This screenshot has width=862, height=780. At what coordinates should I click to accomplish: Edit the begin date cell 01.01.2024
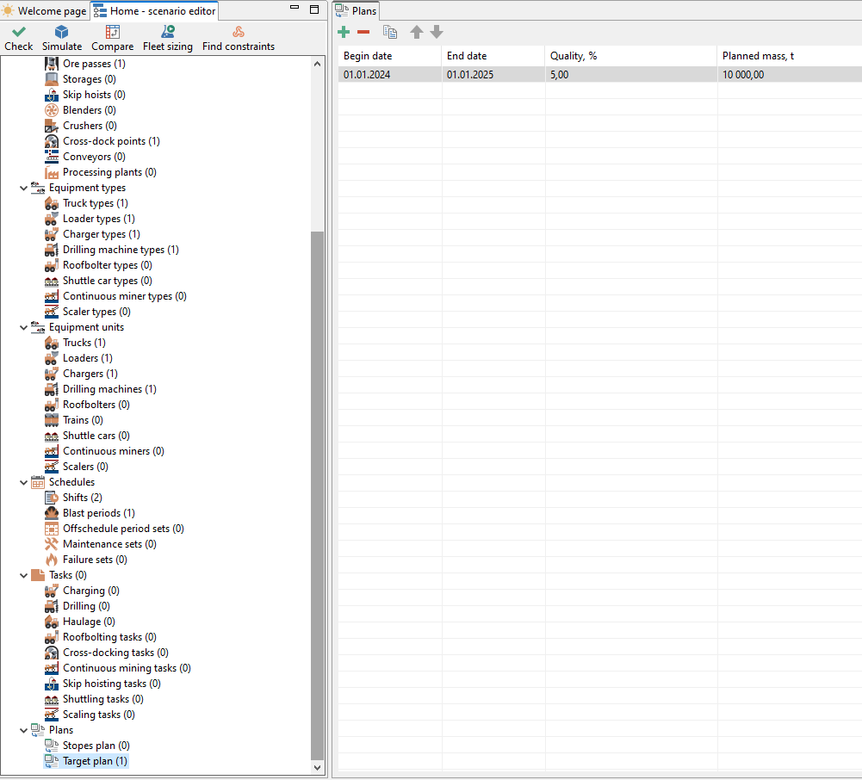pos(390,75)
